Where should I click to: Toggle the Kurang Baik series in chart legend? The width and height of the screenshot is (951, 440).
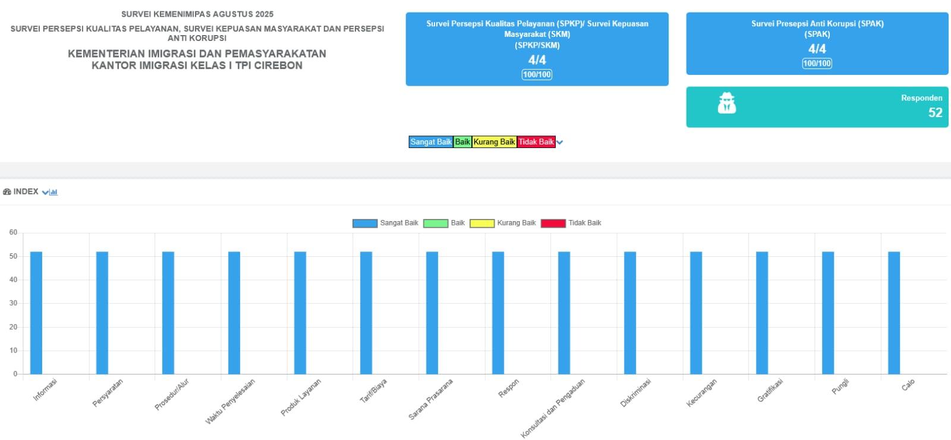pyautogui.click(x=503, y=223)
